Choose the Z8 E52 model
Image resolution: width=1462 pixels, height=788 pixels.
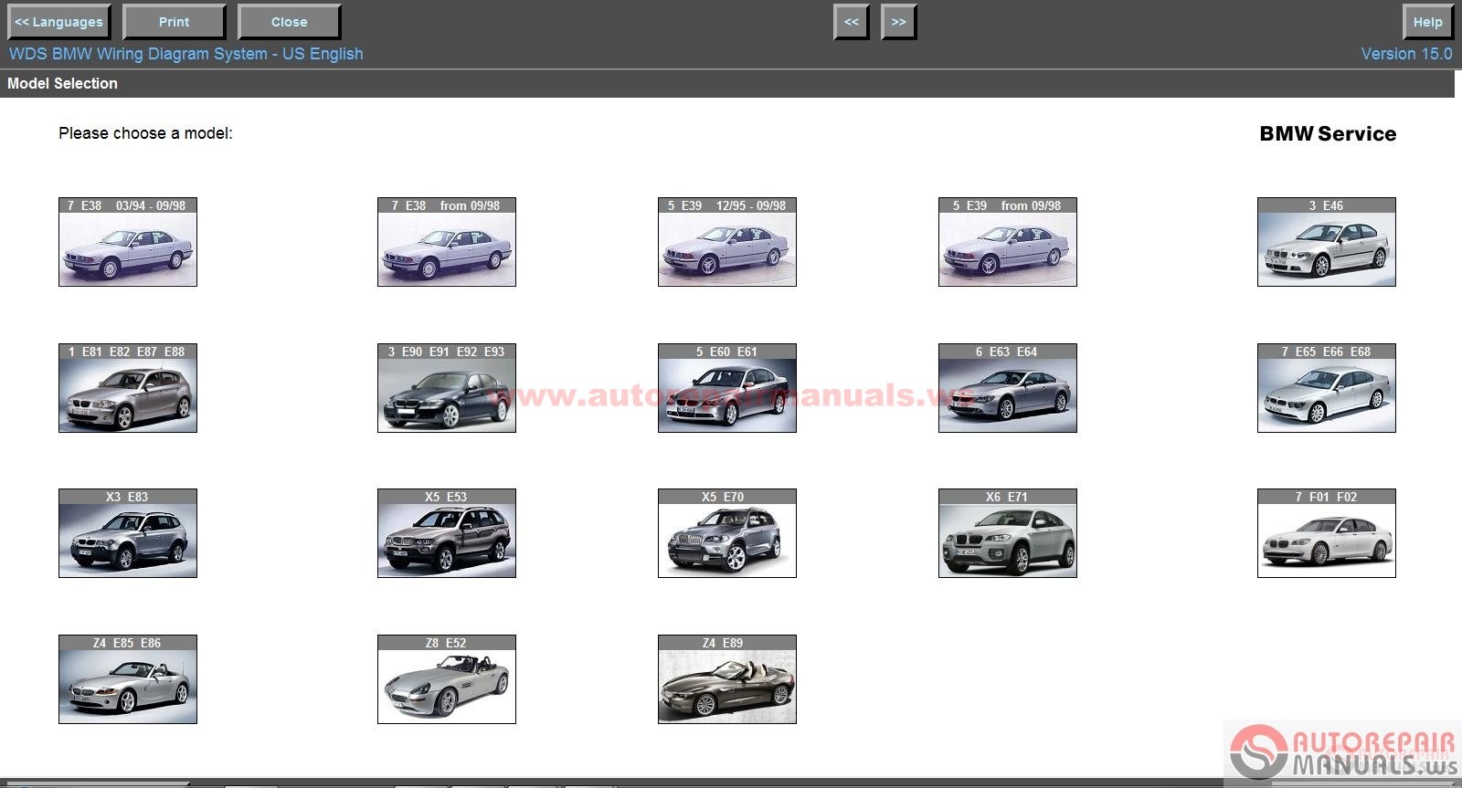(x=447, y=679)
